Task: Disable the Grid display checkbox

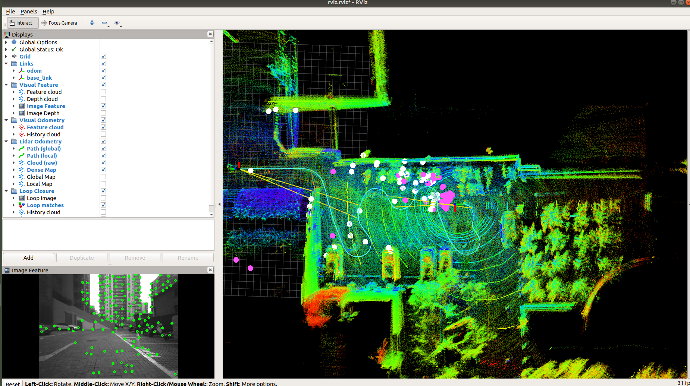Action: 103,56
